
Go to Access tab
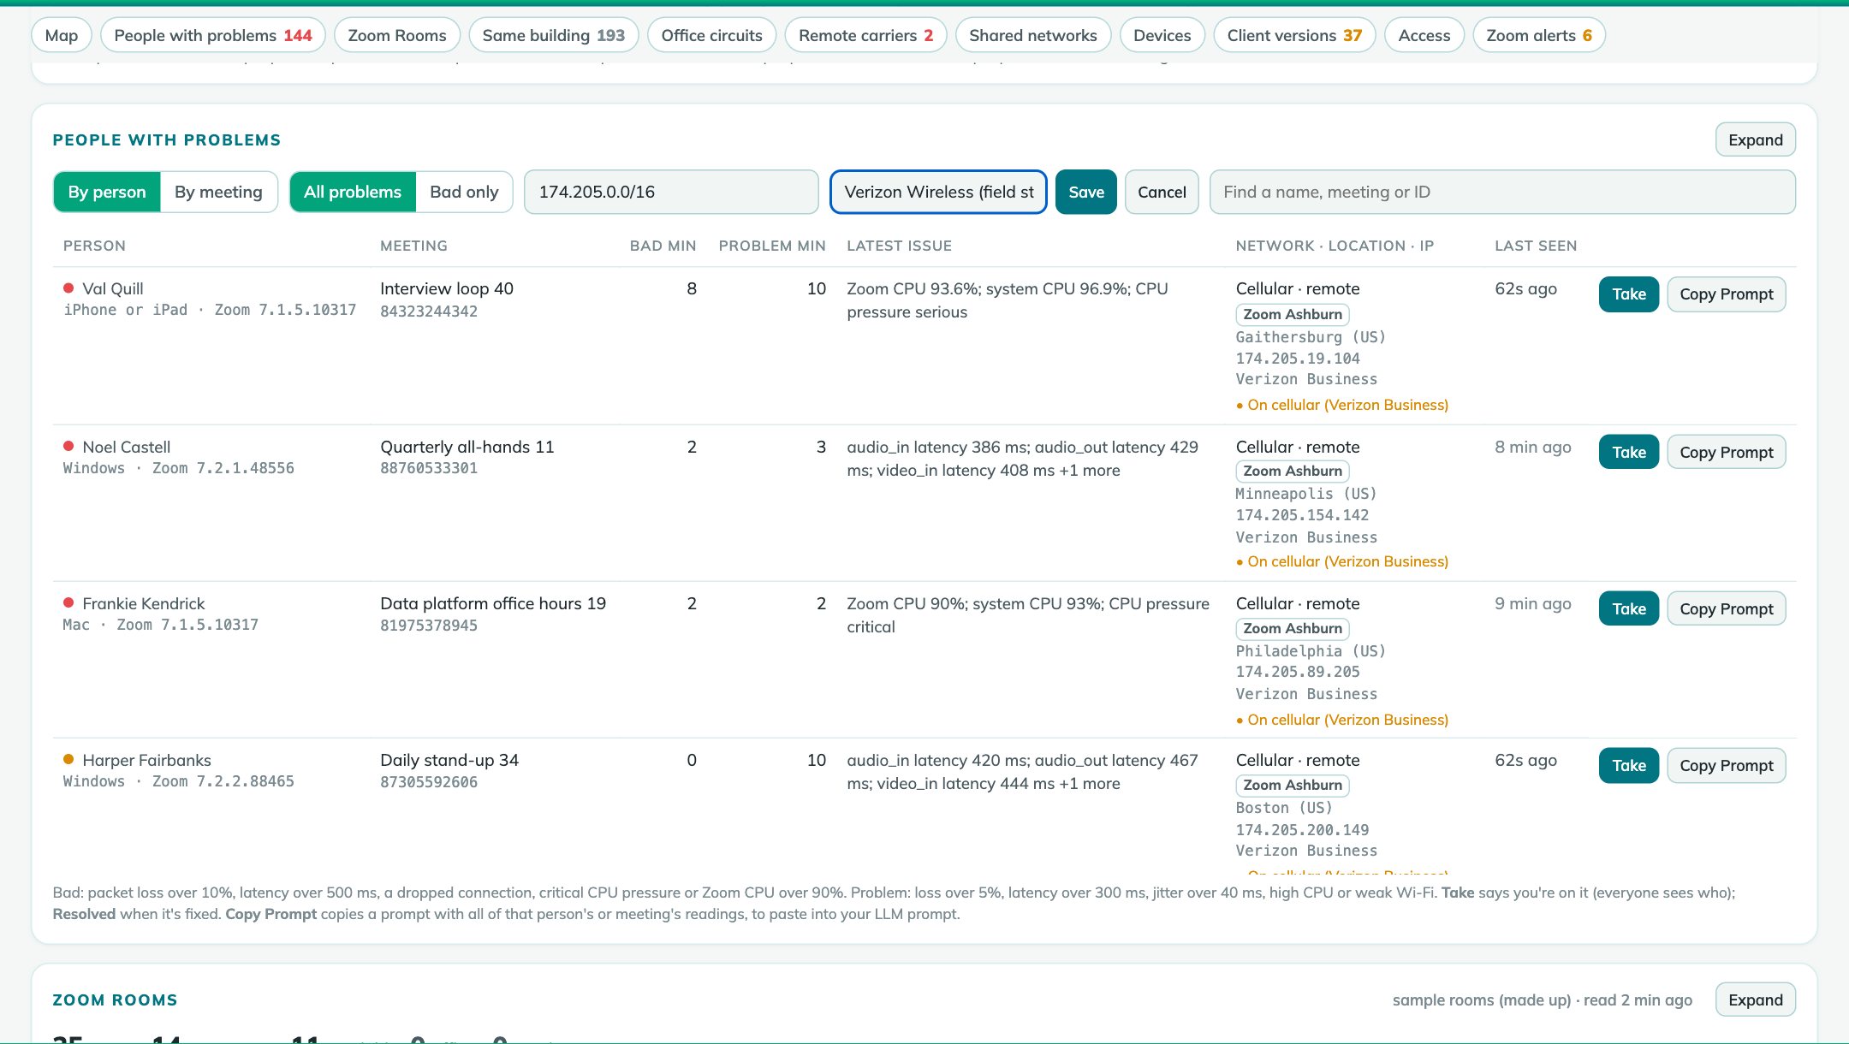click(x=1424, y=35)
